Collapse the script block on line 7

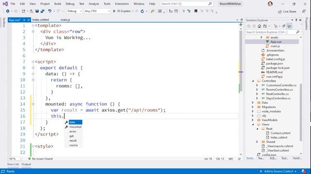tap(33, 62)
